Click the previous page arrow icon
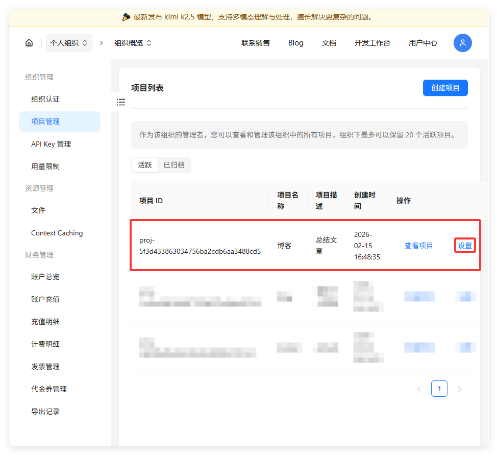This screenshot has width=498, height=455. pyautogui.click(x=419, y=389)
